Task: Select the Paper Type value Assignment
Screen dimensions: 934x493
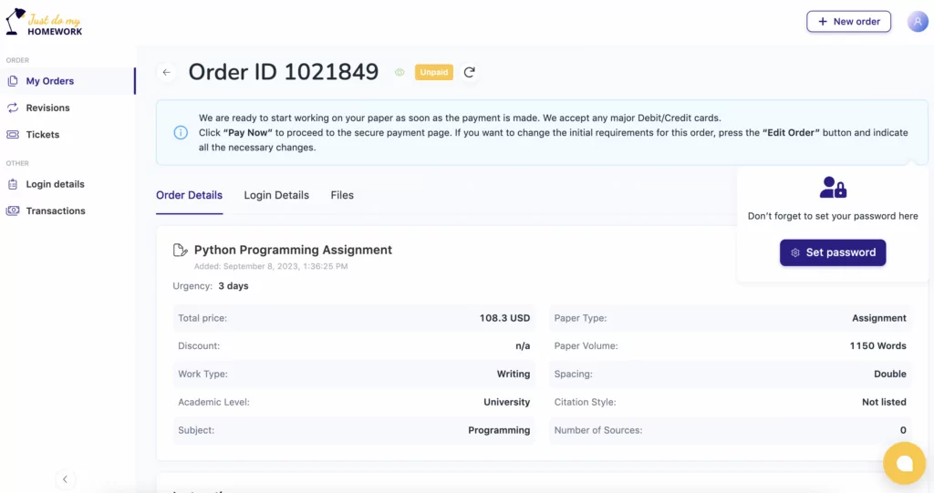Action: (x=878, y=318)
